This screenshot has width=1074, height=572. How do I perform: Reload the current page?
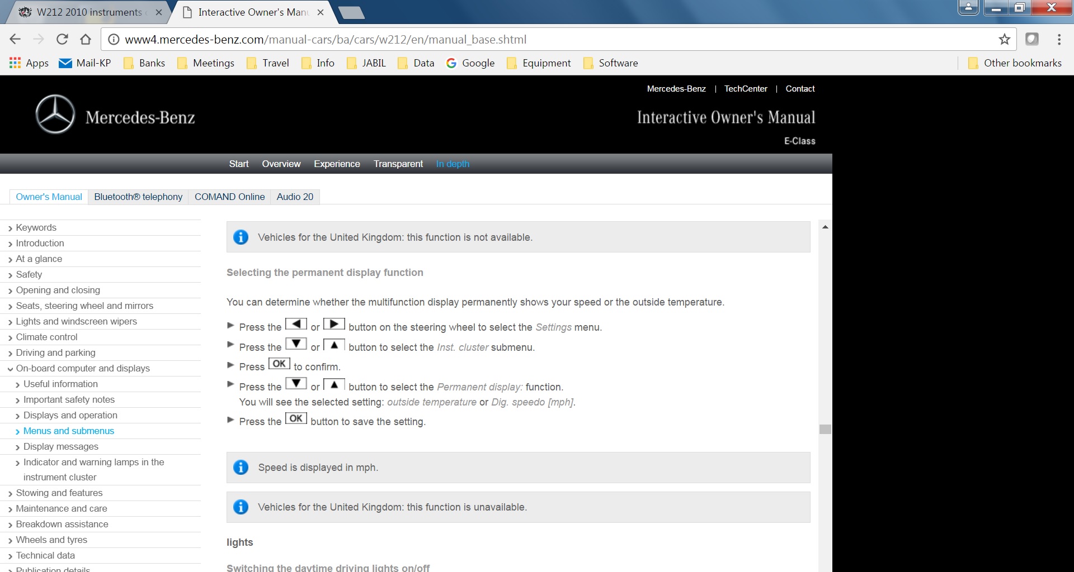pyautogui.click(x=62, y=39)
